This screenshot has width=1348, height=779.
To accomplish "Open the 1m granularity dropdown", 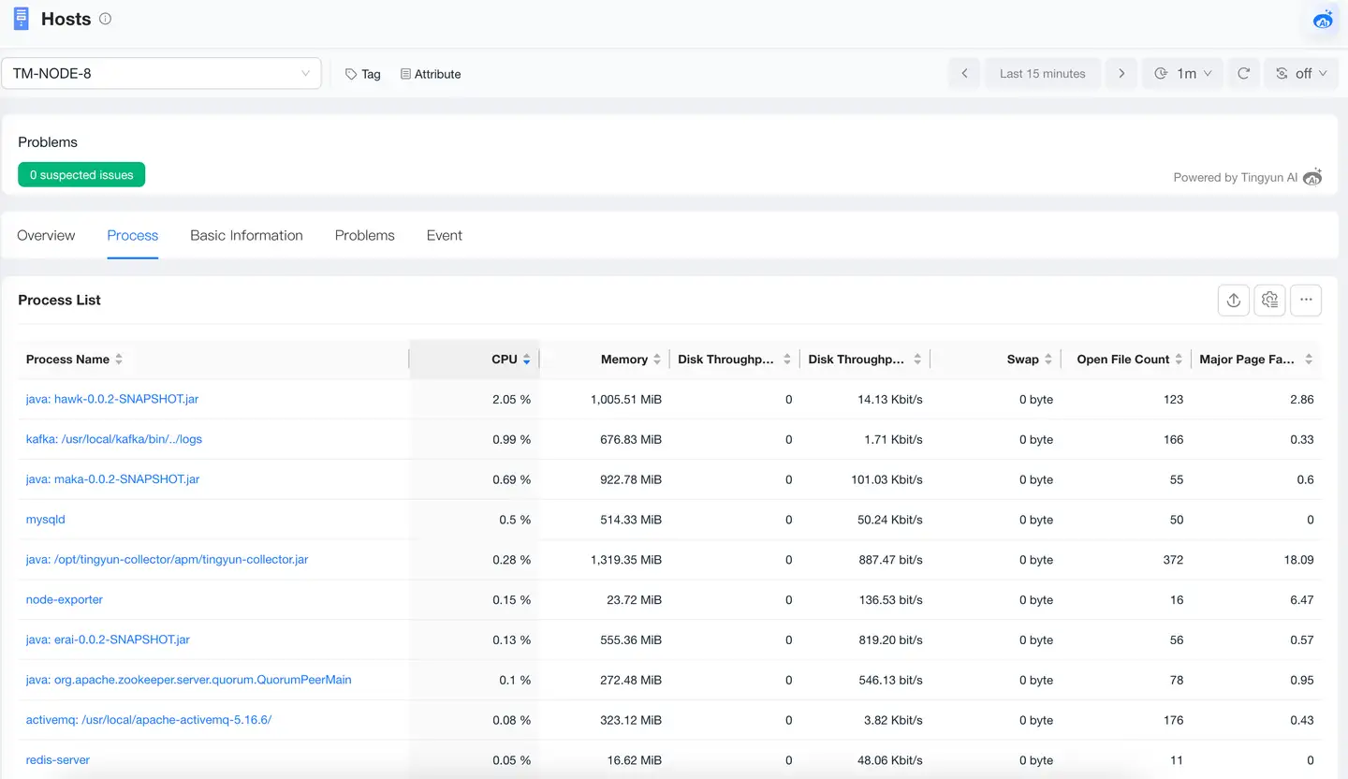I will (x=1183, y=73).
